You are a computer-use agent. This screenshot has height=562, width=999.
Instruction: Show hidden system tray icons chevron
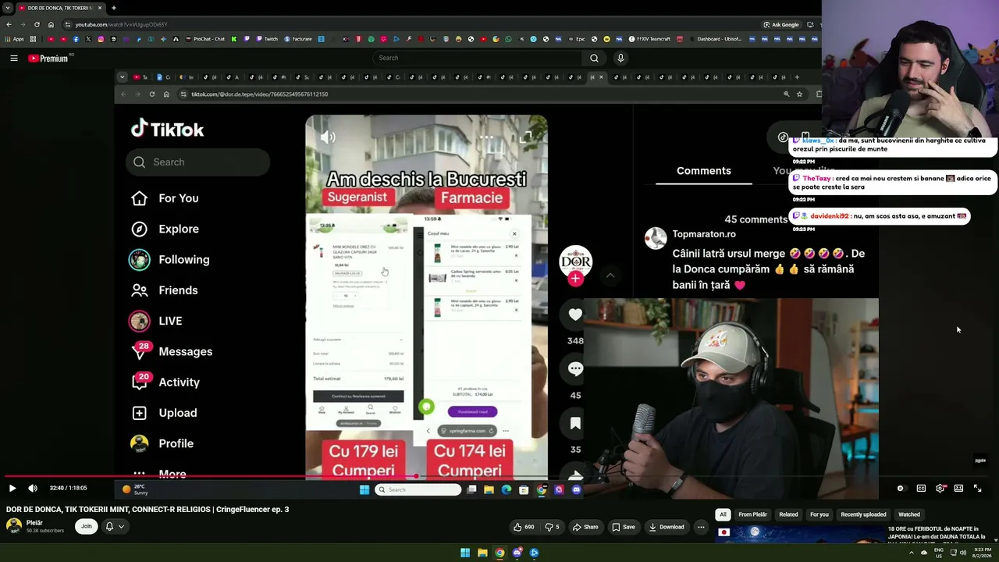[911, 553]
